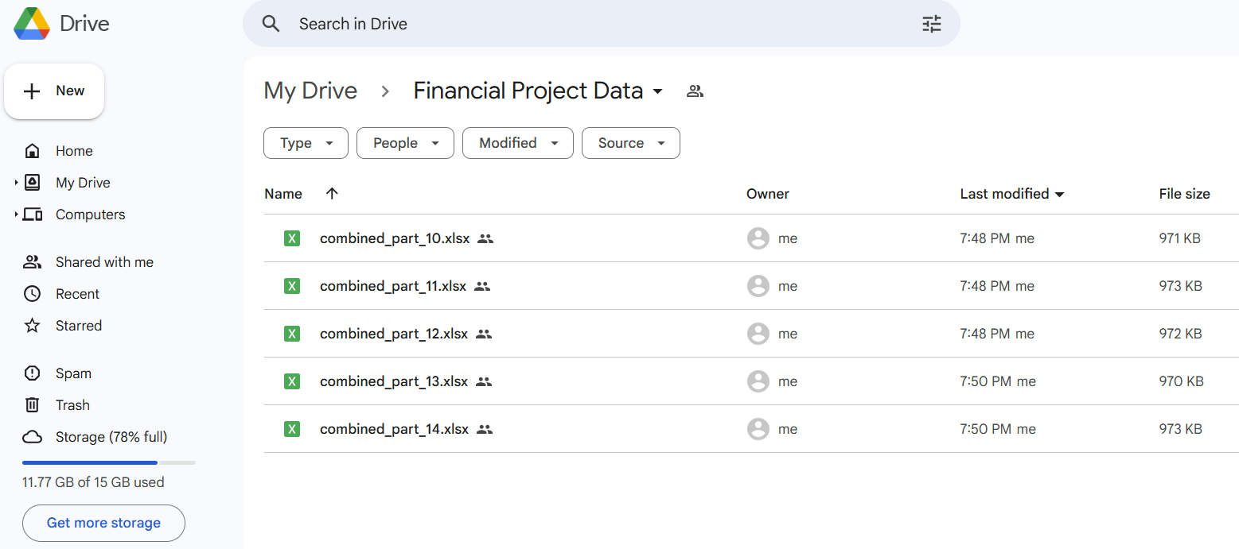Click 11.77 GB of 15 GB used text
Viewport: 1239px width, 549px height.
(x=93, y=482)
